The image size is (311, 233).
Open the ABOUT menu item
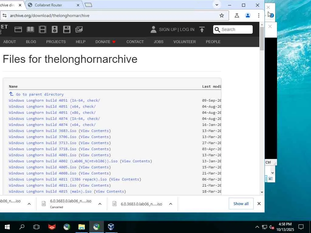click(x=9, y=42)
